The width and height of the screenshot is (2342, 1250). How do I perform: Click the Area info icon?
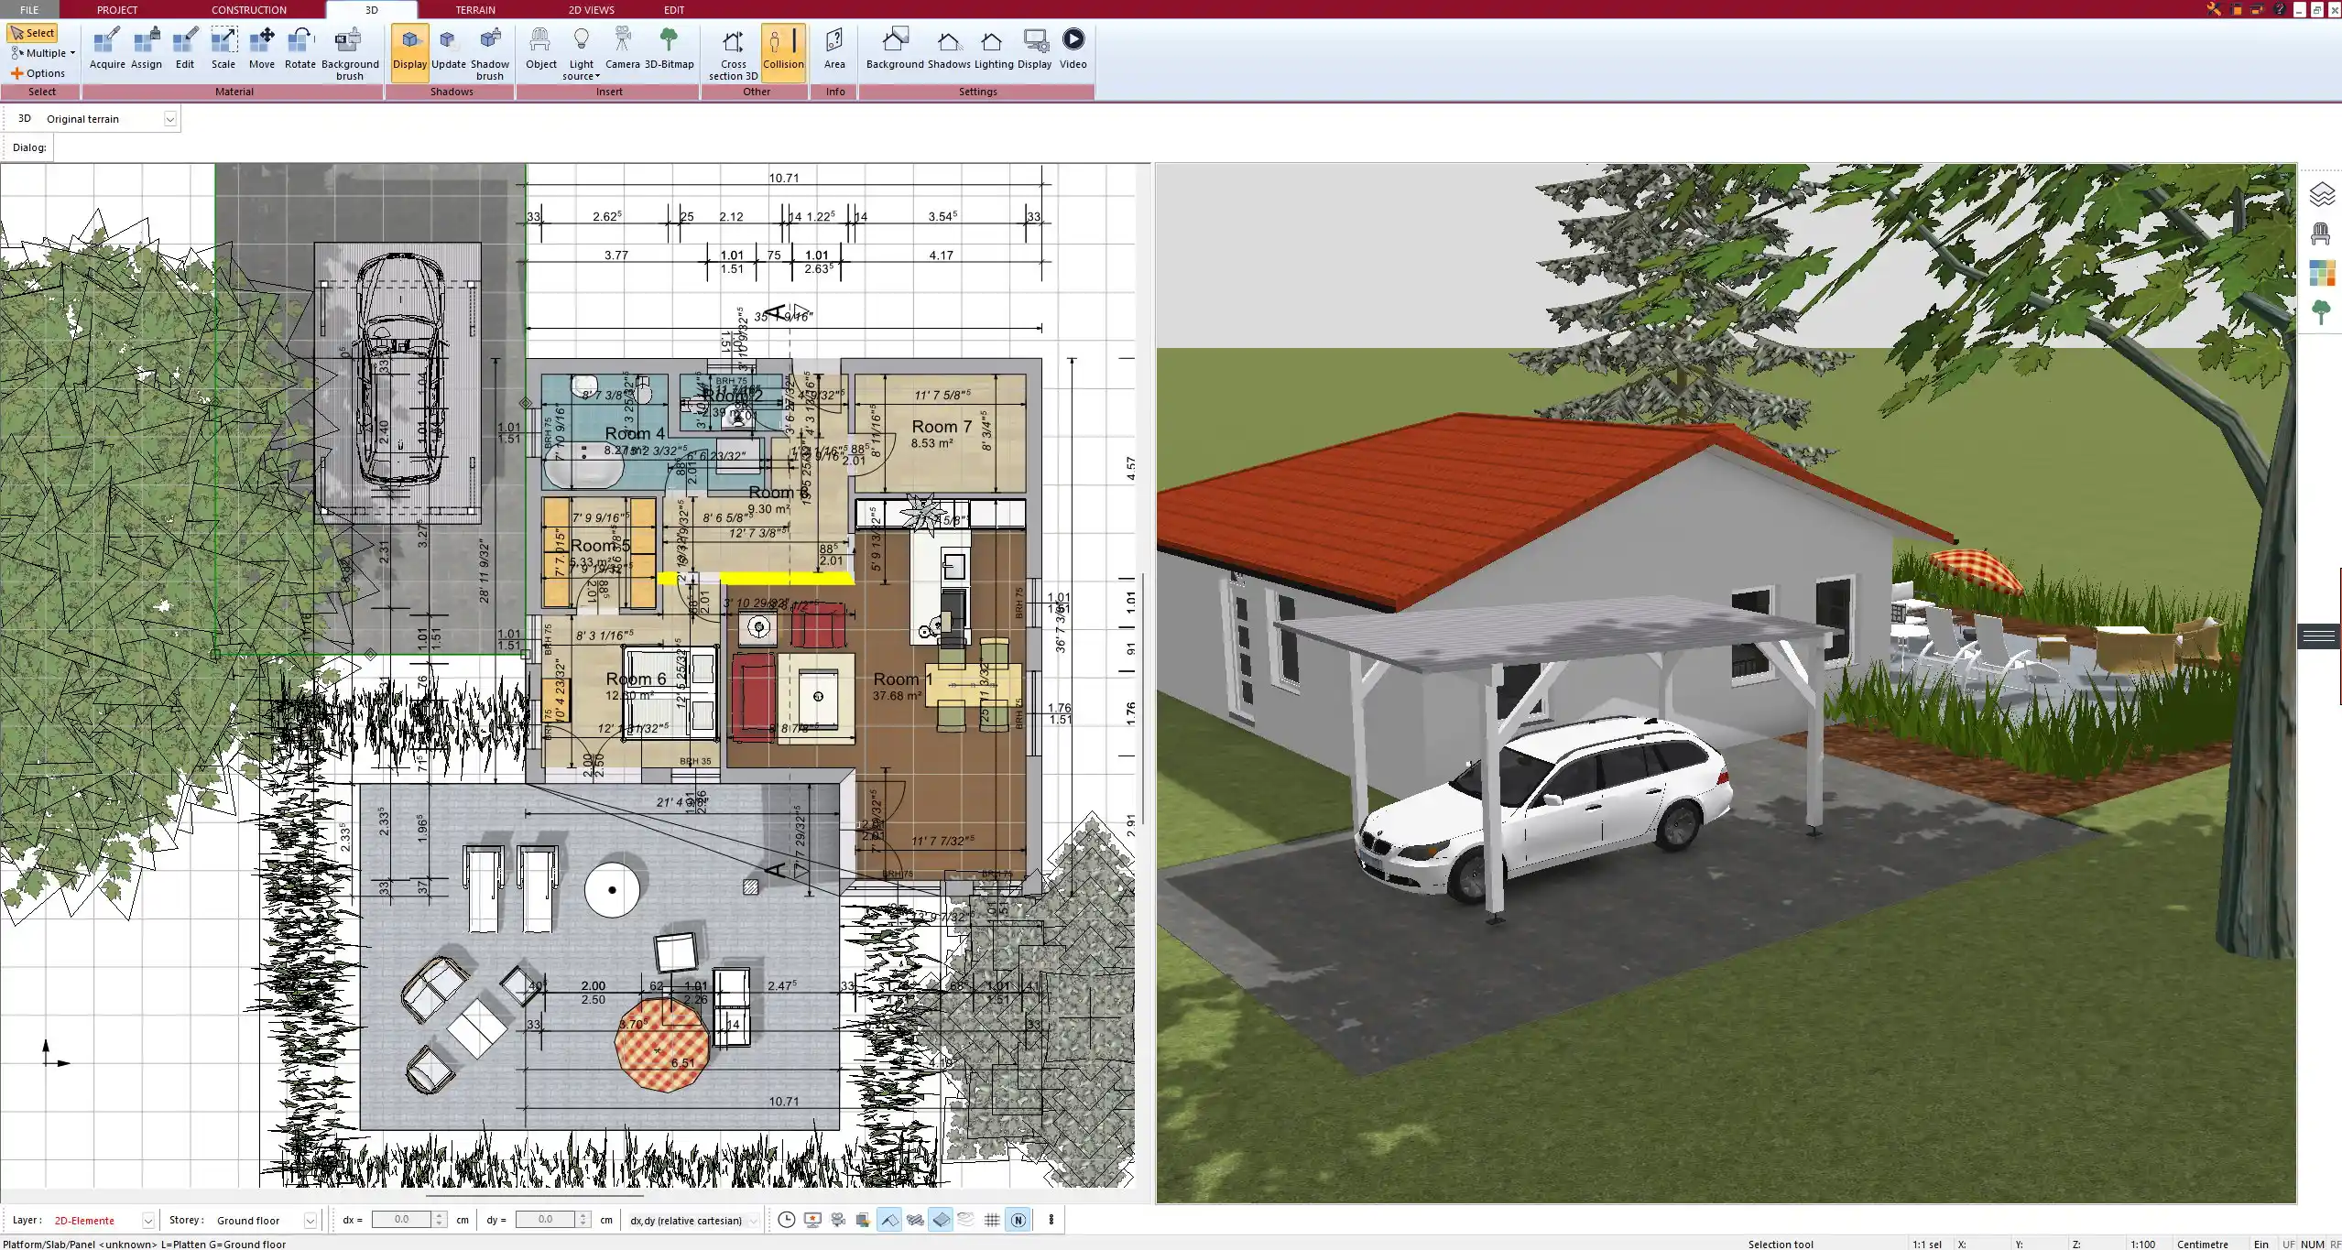(x=834, y=49)
